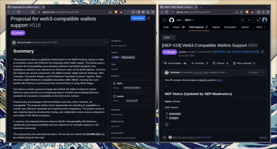Expand the More navigation dropdown

click(261, 27)
